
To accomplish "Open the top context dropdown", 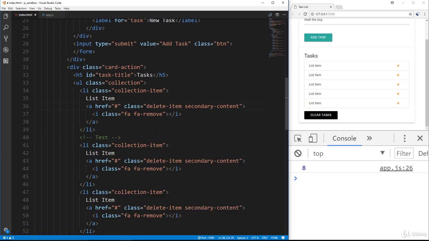I will pos(349,153).
